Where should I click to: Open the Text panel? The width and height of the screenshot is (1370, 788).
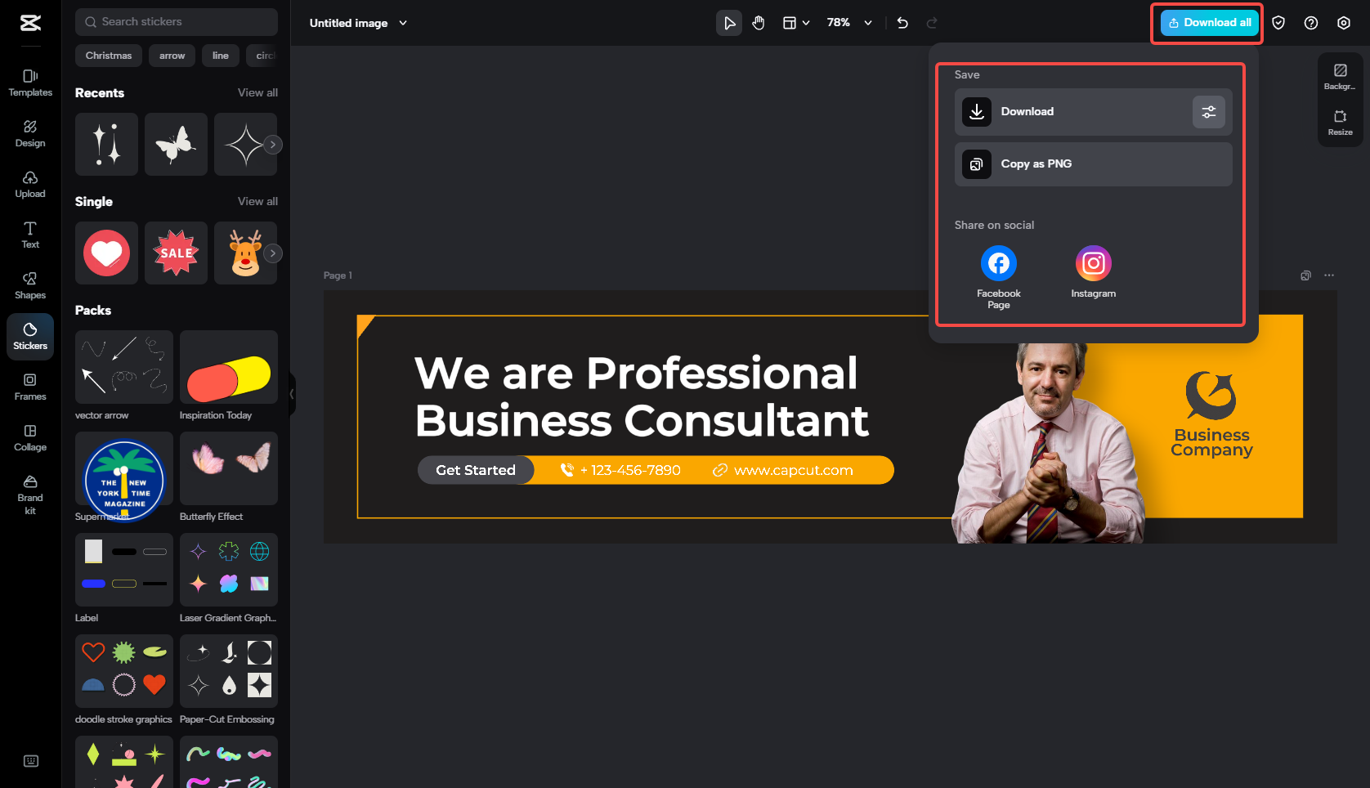[x=29, y=235]
